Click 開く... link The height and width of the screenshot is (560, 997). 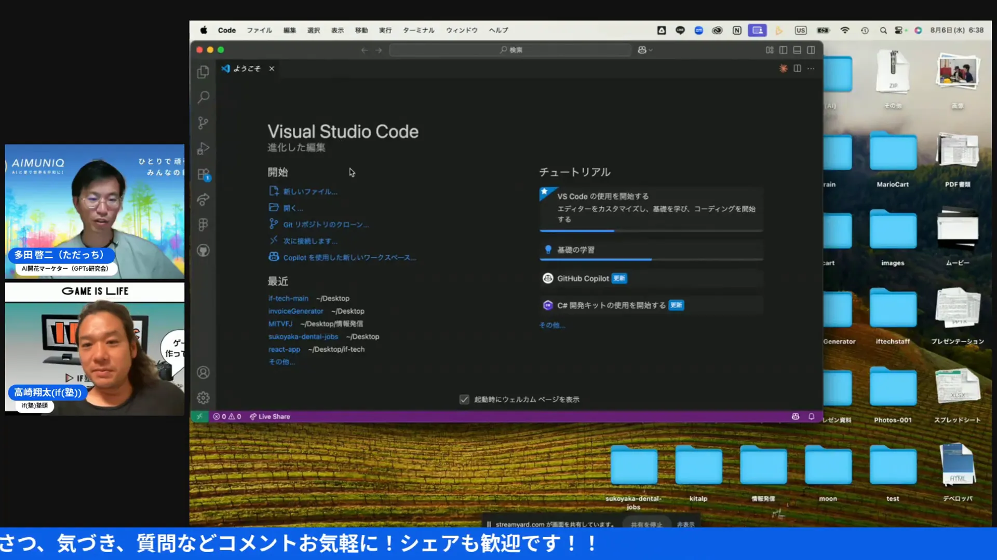coord(293,208)
